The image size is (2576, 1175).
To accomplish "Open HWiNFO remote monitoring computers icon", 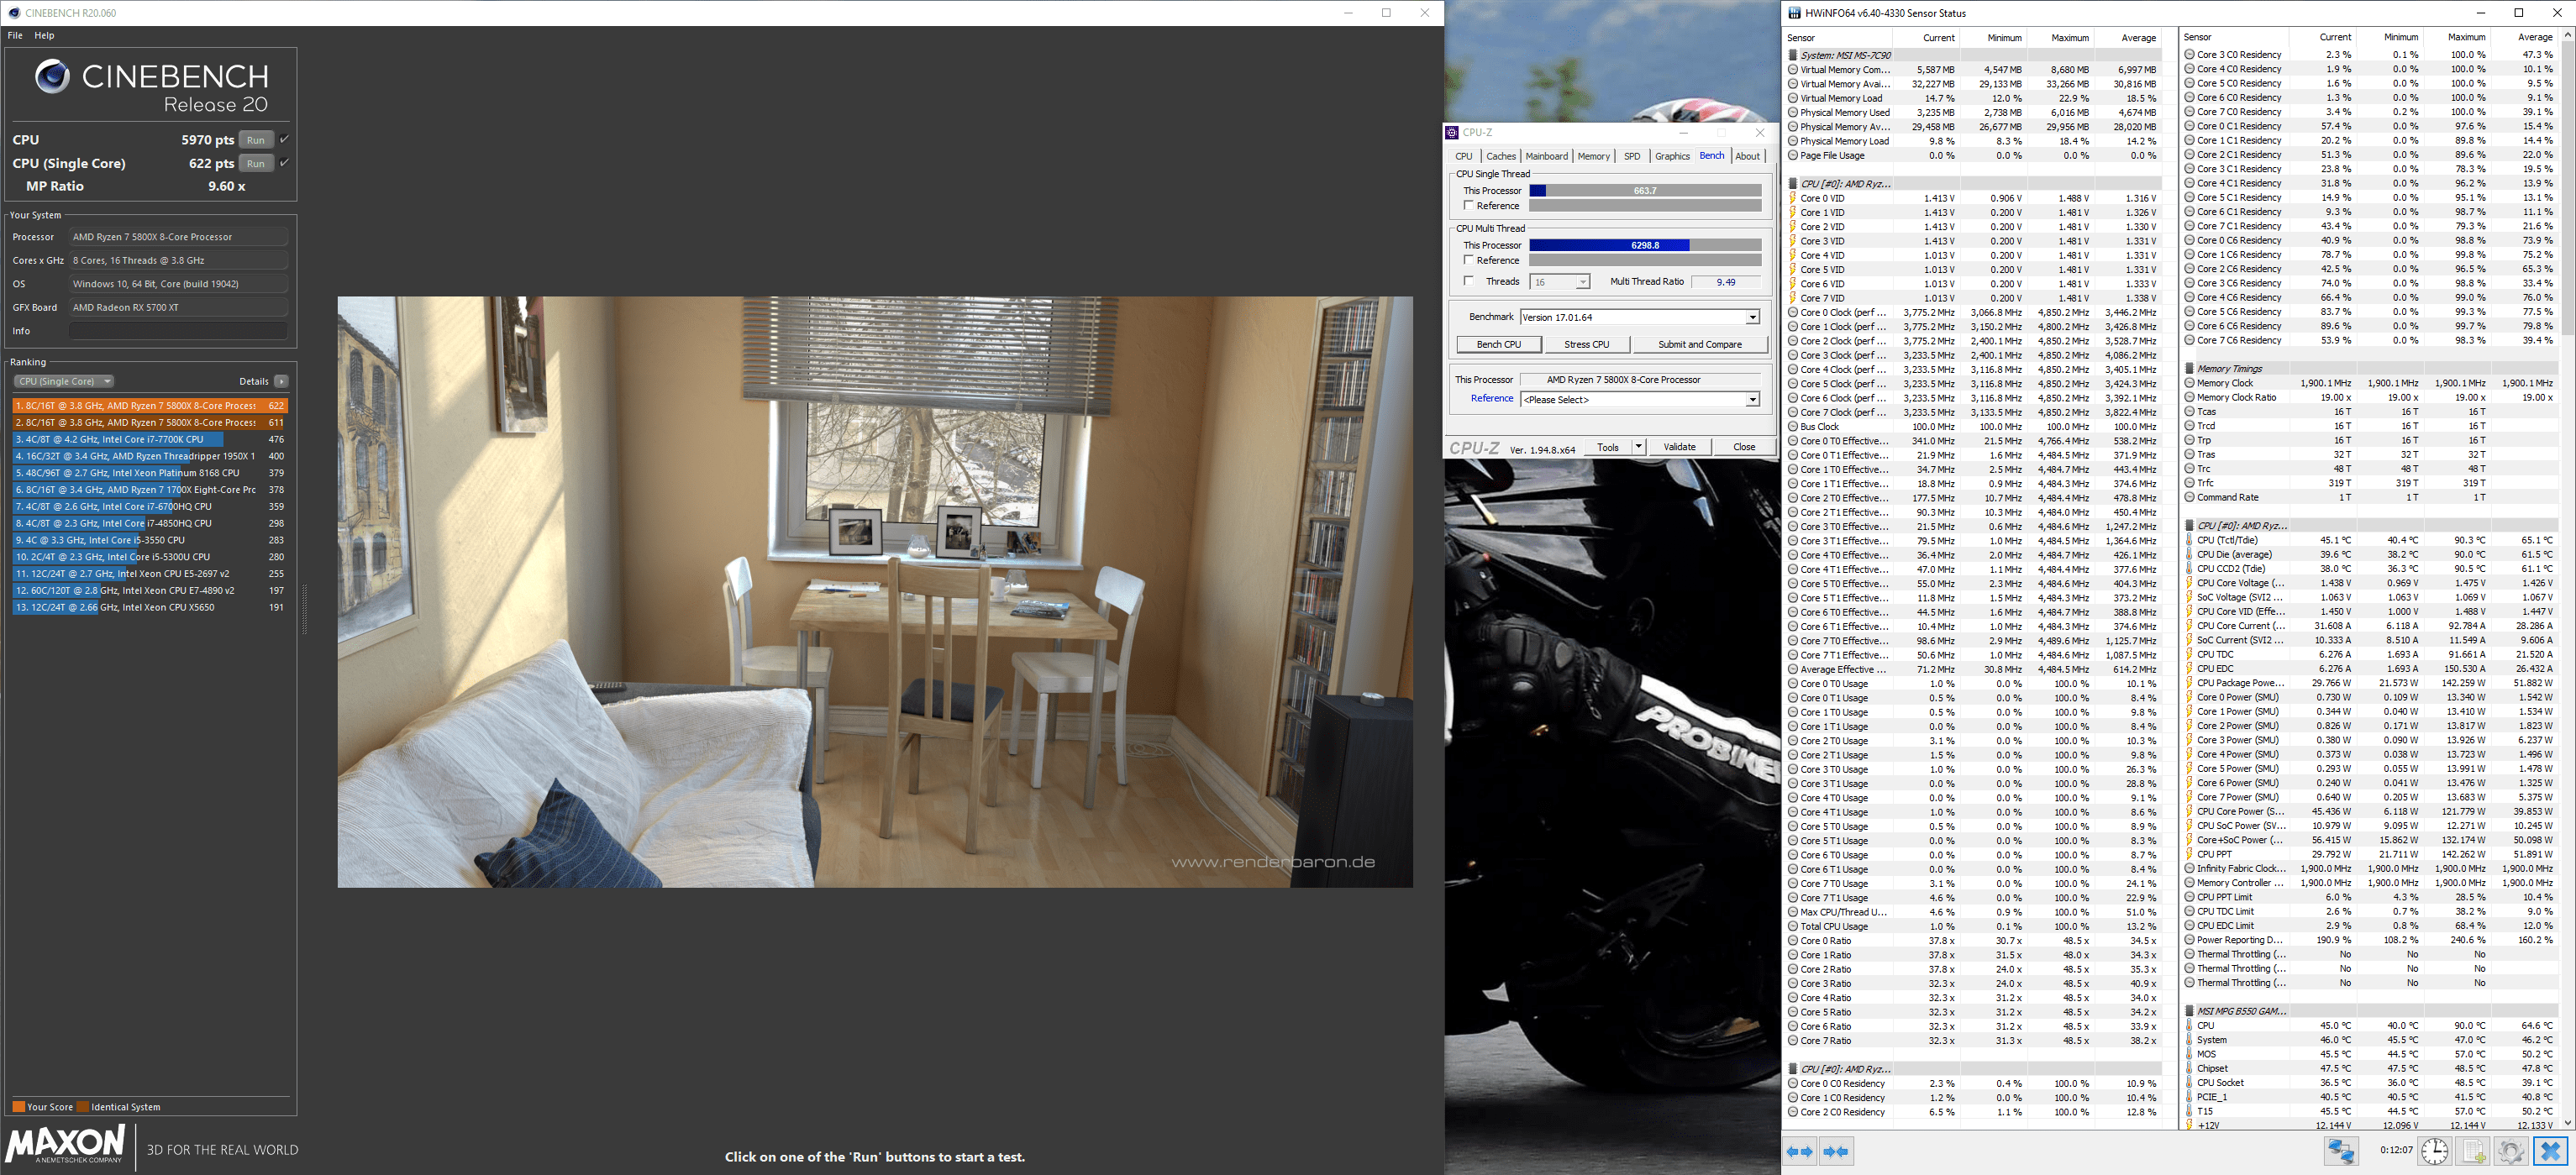I will tap(2341, 1151).
